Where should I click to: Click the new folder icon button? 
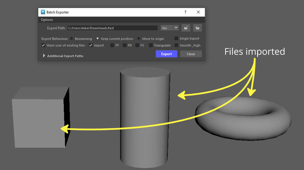(x=186, y=28)
